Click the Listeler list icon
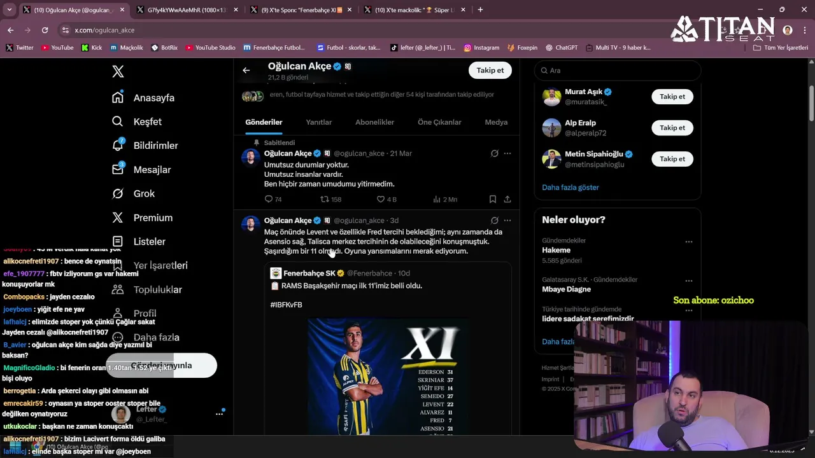 tap(118, 242)
